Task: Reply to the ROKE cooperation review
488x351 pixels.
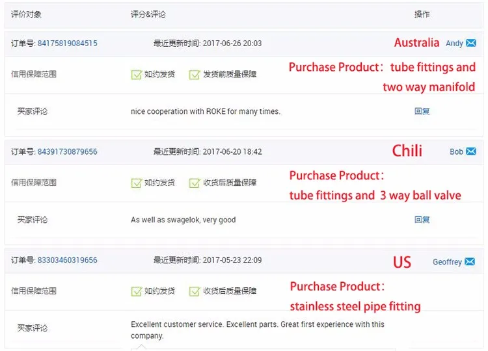Action: (422, 111)
